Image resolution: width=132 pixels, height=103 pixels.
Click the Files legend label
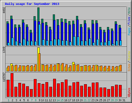(x=129, y=21)
